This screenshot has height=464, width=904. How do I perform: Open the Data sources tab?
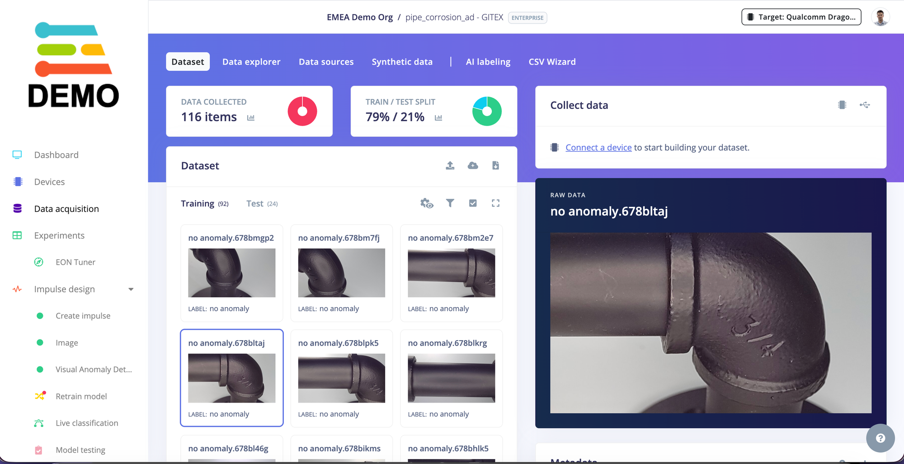[x=326, y=62]
